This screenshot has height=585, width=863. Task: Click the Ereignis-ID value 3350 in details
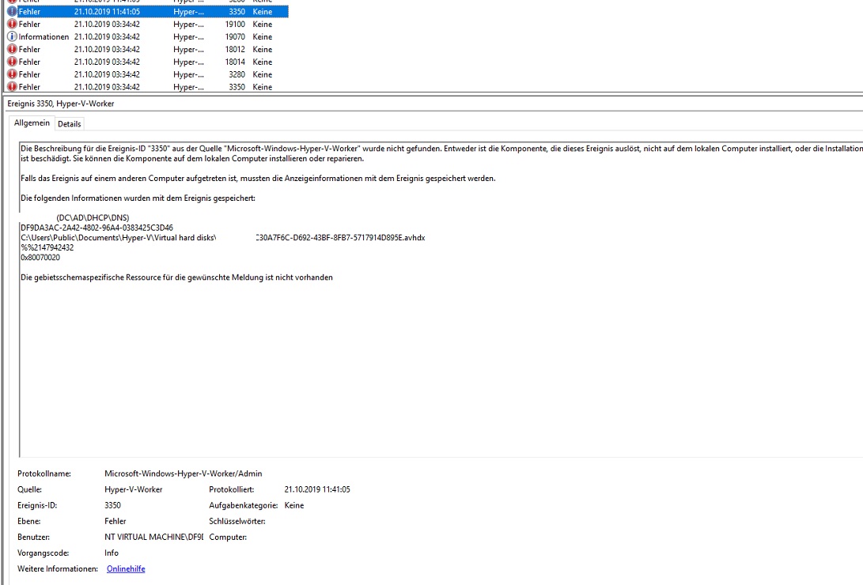point(113,505)
